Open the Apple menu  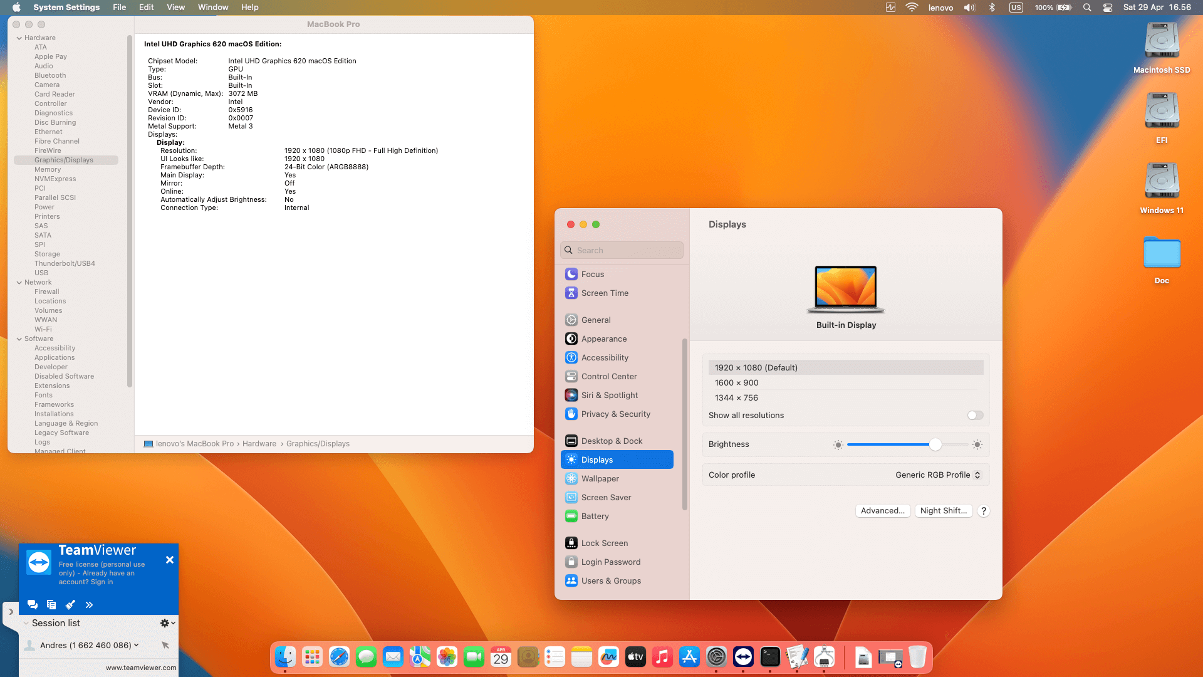point(16,8)
